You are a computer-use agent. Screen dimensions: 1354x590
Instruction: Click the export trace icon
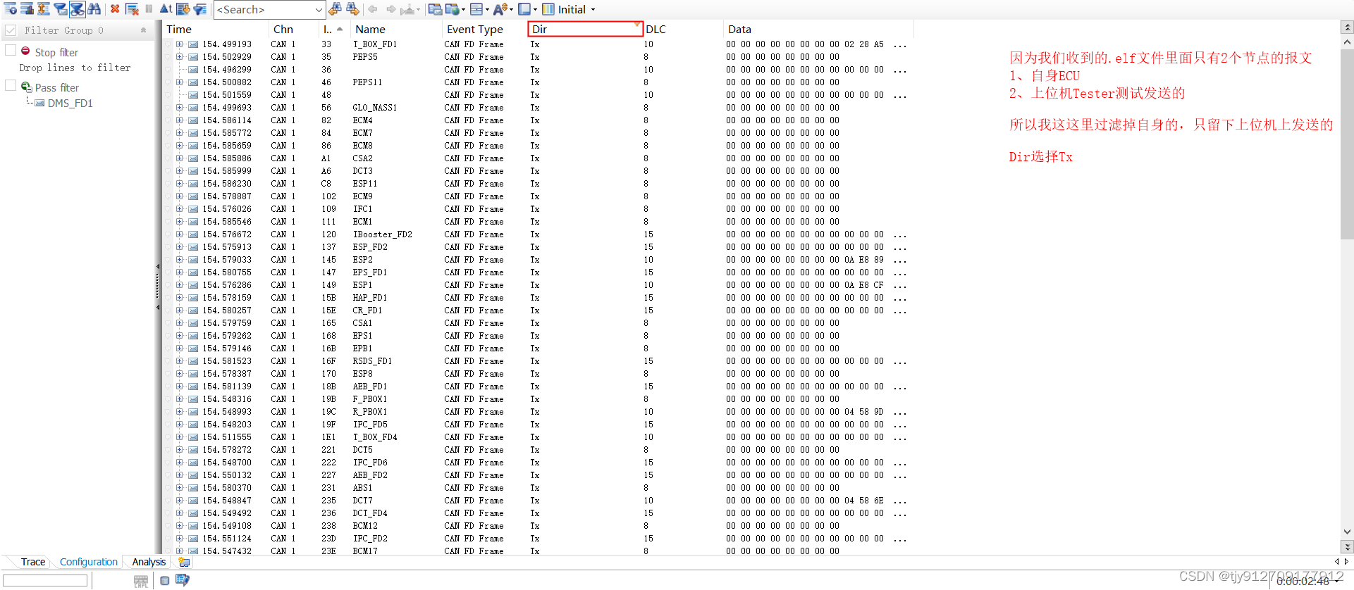[183, 9]
